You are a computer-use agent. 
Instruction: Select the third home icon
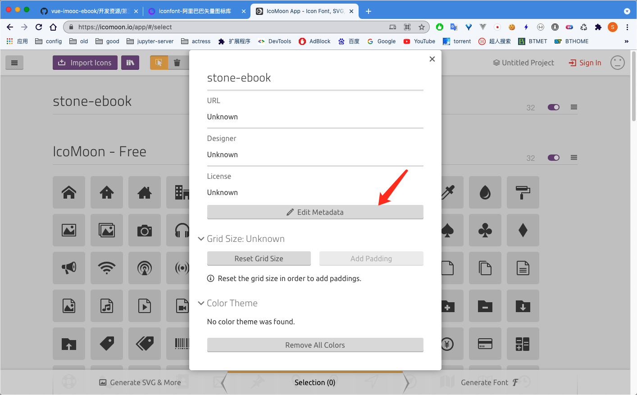(145, 192)
